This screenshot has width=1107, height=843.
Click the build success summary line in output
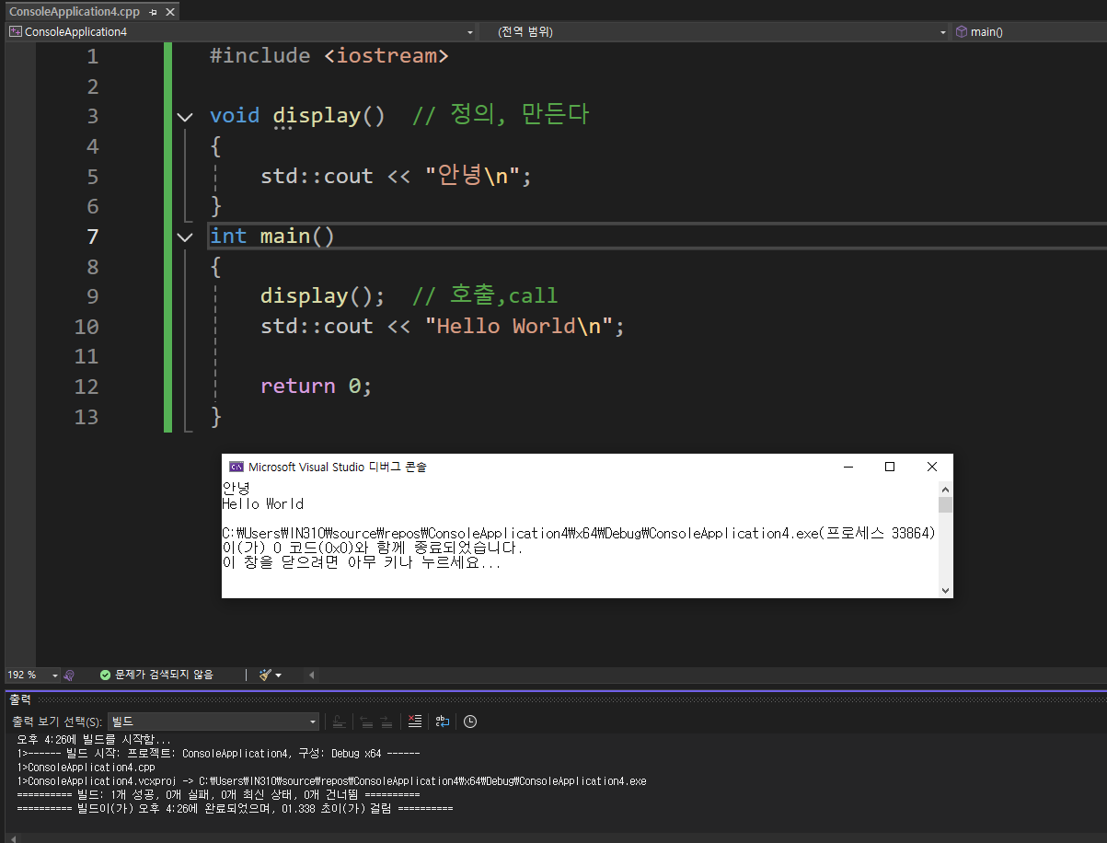point(219,794)
